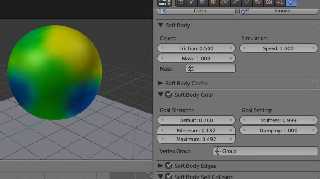Increase Default goal with right arrow
The height and width of the screenshot is (179, 320).
pos(231,120)
